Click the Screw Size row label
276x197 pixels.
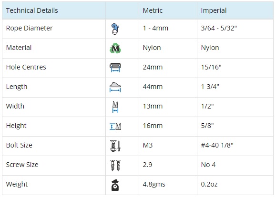coord(22,165)
